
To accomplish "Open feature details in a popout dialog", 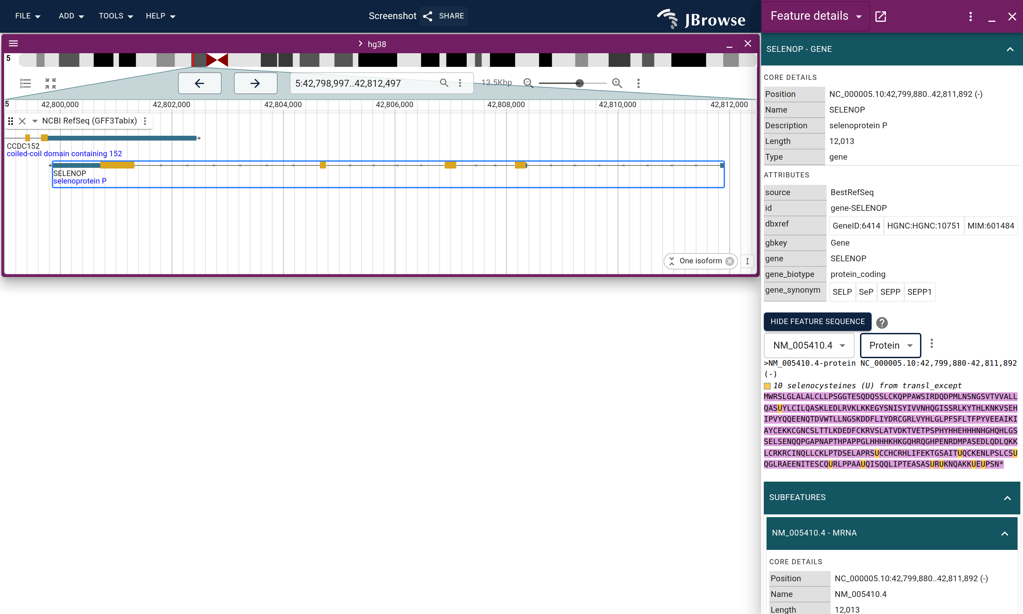I will 881,16.
